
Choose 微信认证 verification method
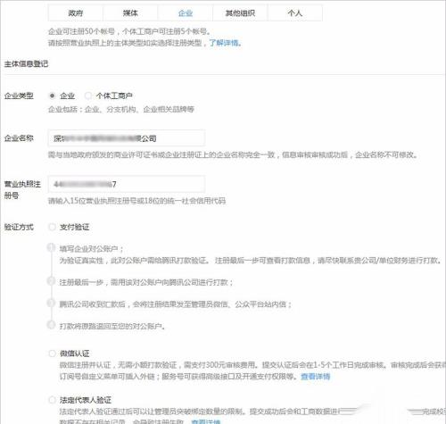52,353
